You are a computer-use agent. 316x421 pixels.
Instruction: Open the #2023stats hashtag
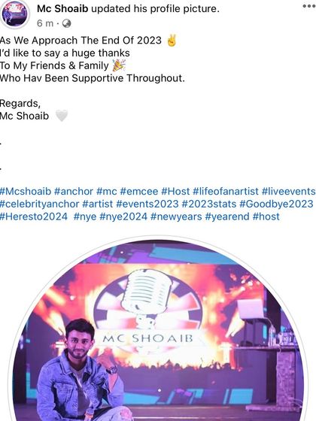click(209, 204)
